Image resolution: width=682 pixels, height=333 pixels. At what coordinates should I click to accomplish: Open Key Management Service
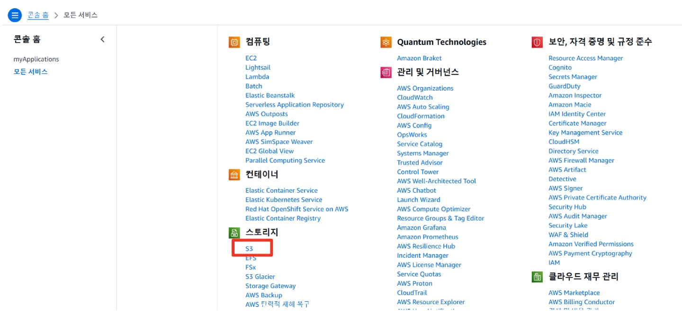point(585,133)
